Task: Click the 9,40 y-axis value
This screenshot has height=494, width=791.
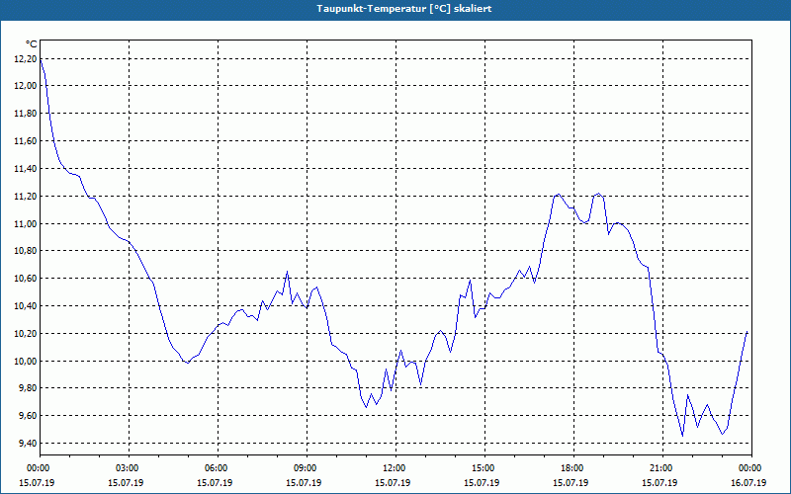Action: (28, 443)
